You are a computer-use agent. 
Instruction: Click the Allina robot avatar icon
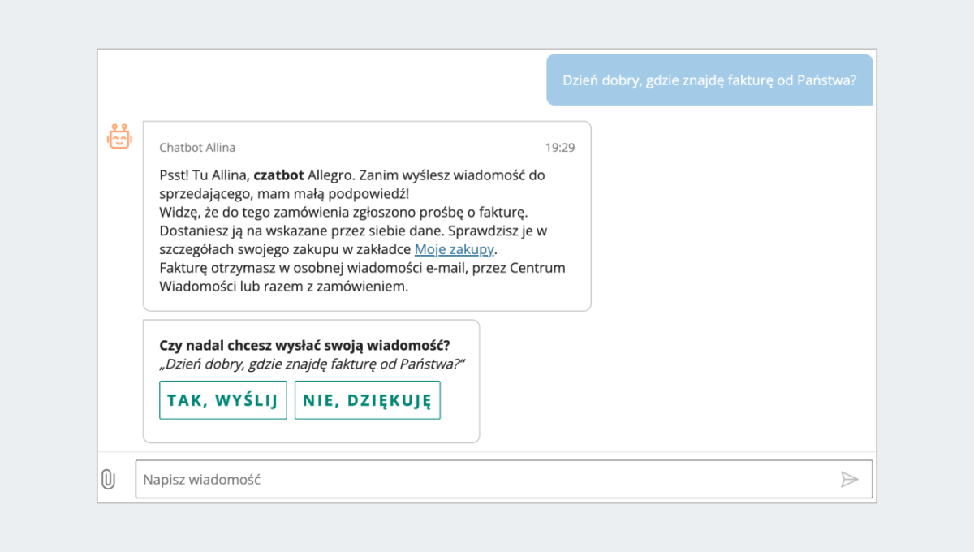(x=119, y=137)
